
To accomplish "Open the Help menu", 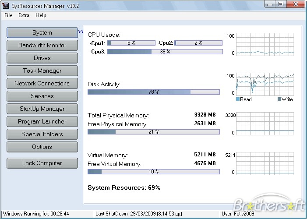I will point(41,15).
